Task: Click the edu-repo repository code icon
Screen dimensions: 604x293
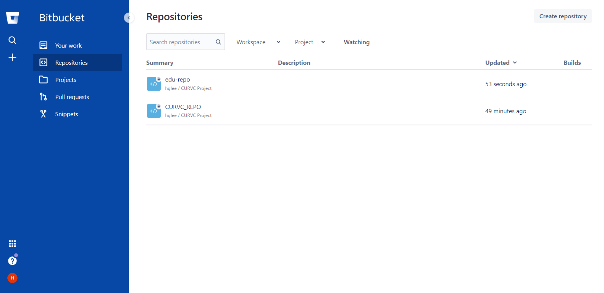Action: (154, 84)
